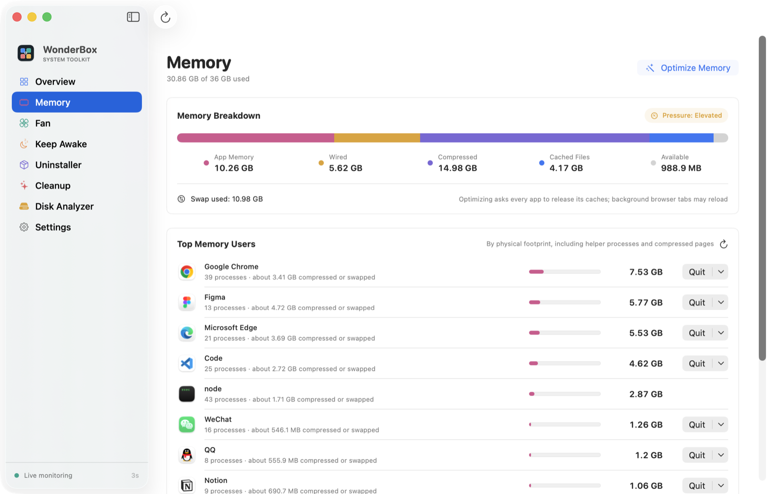Click "Swap used: 10.98 GB" text
The height and width of the screenshot is (494, 768).
point(227,199)
